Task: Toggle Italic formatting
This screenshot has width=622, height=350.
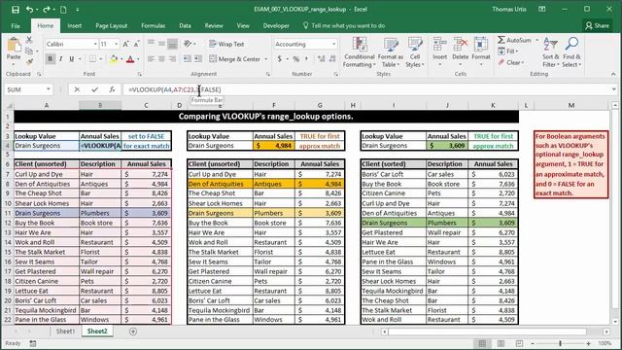Action: click(x=60, y=58)
